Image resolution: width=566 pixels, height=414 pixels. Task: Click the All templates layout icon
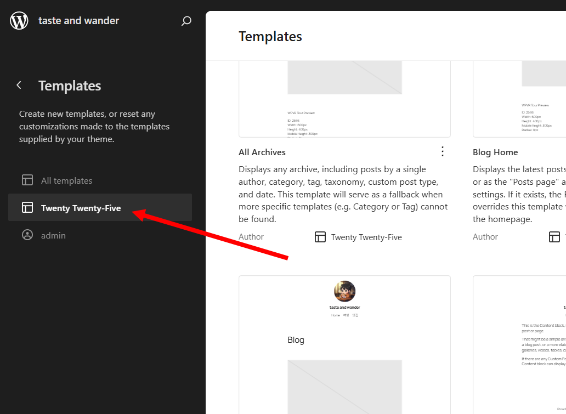[27, 180]
